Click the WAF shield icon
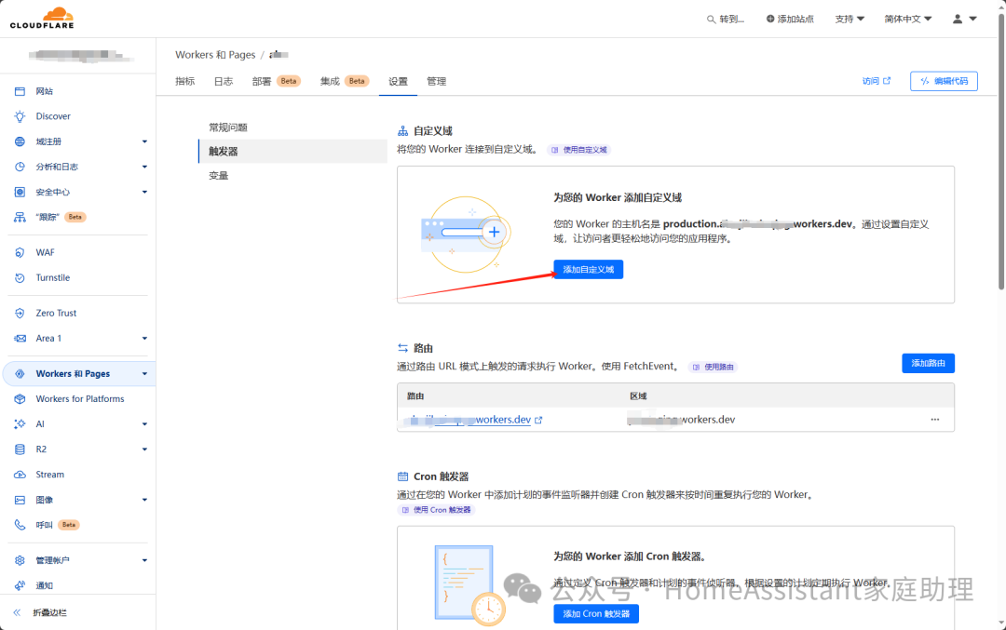 20,252
